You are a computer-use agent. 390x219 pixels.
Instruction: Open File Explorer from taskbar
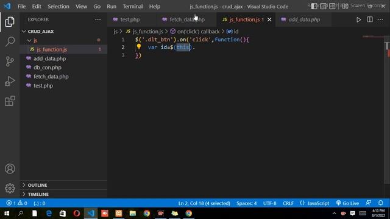tap(133, 214)
